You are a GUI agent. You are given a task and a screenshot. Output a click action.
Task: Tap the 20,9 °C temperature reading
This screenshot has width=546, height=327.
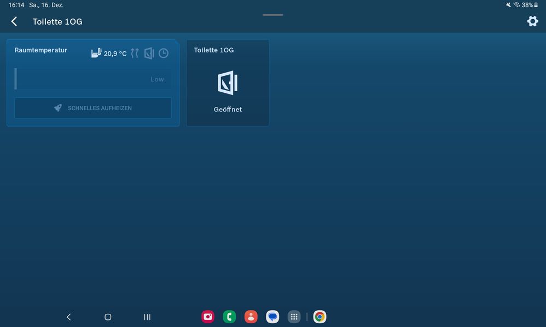(x=115, y=53)
